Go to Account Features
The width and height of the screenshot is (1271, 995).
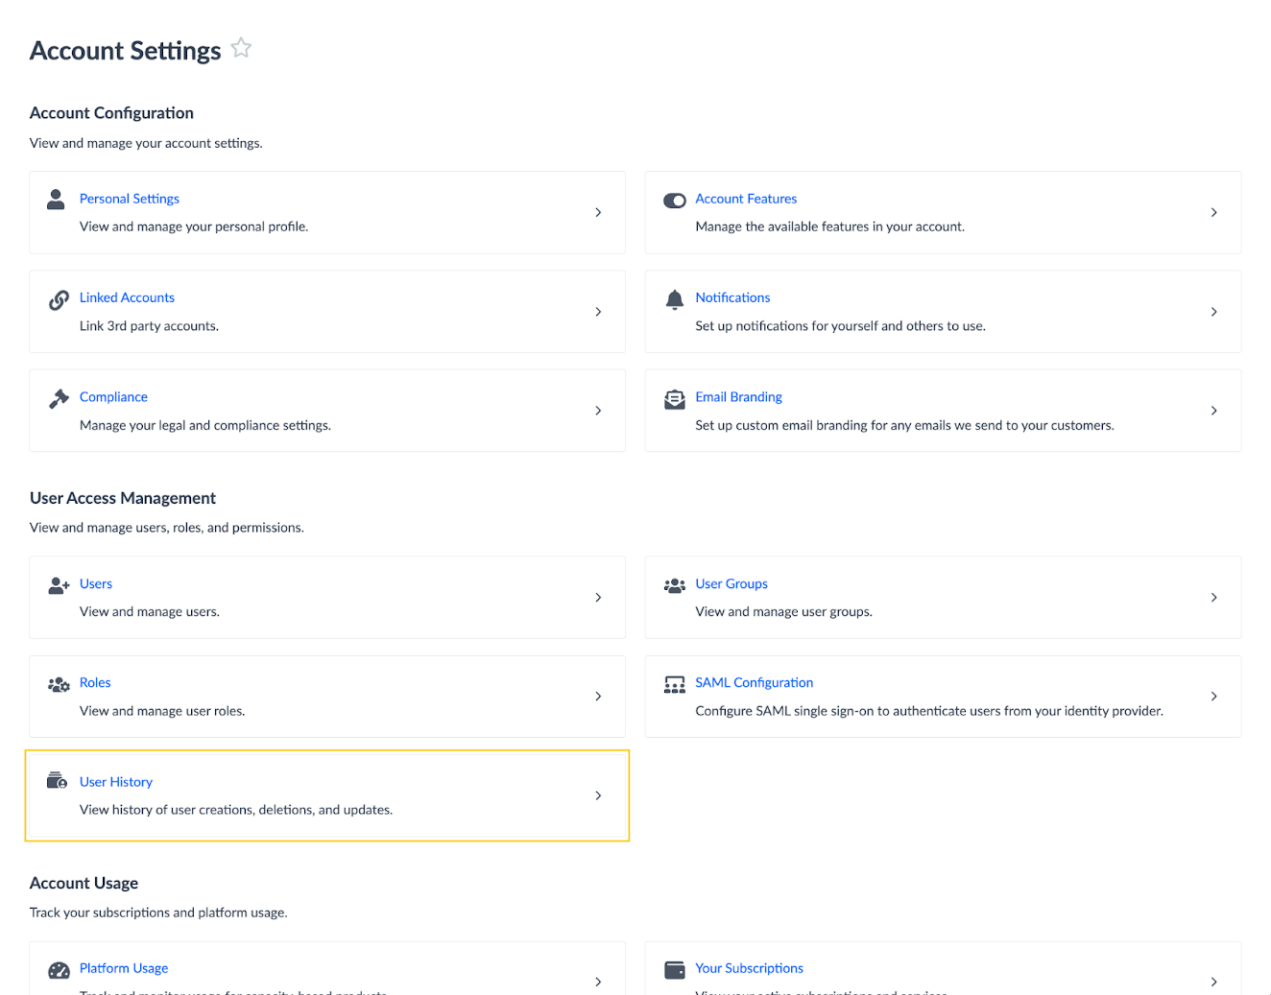pyautogui.click(x=746, y=199)
